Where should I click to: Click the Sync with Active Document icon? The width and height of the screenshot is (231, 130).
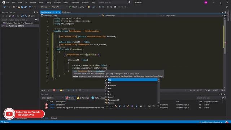(x=22, y=16)
